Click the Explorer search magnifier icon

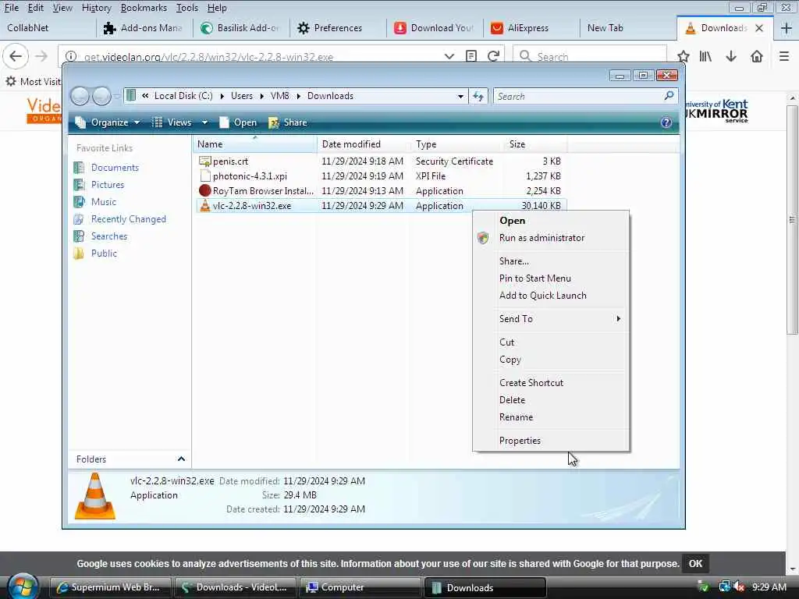(x=669, y=96)
